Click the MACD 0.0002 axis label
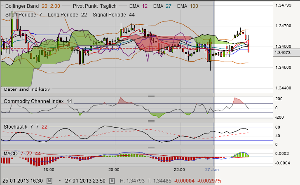 pyautogui.click(x=282, y=153)
